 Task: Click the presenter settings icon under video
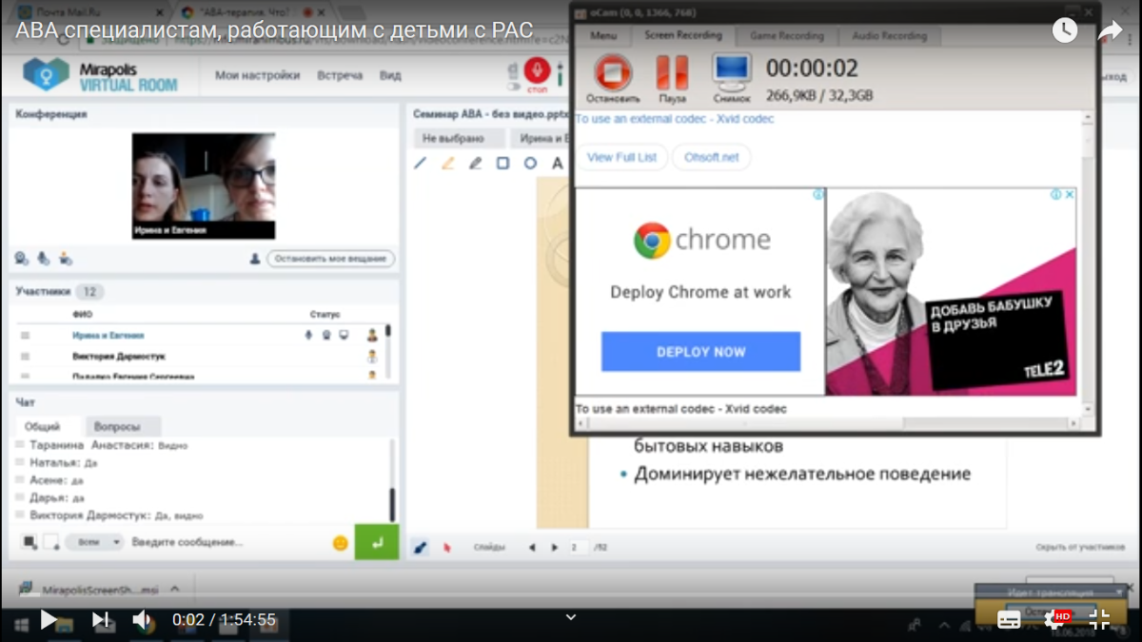point(66,259)
